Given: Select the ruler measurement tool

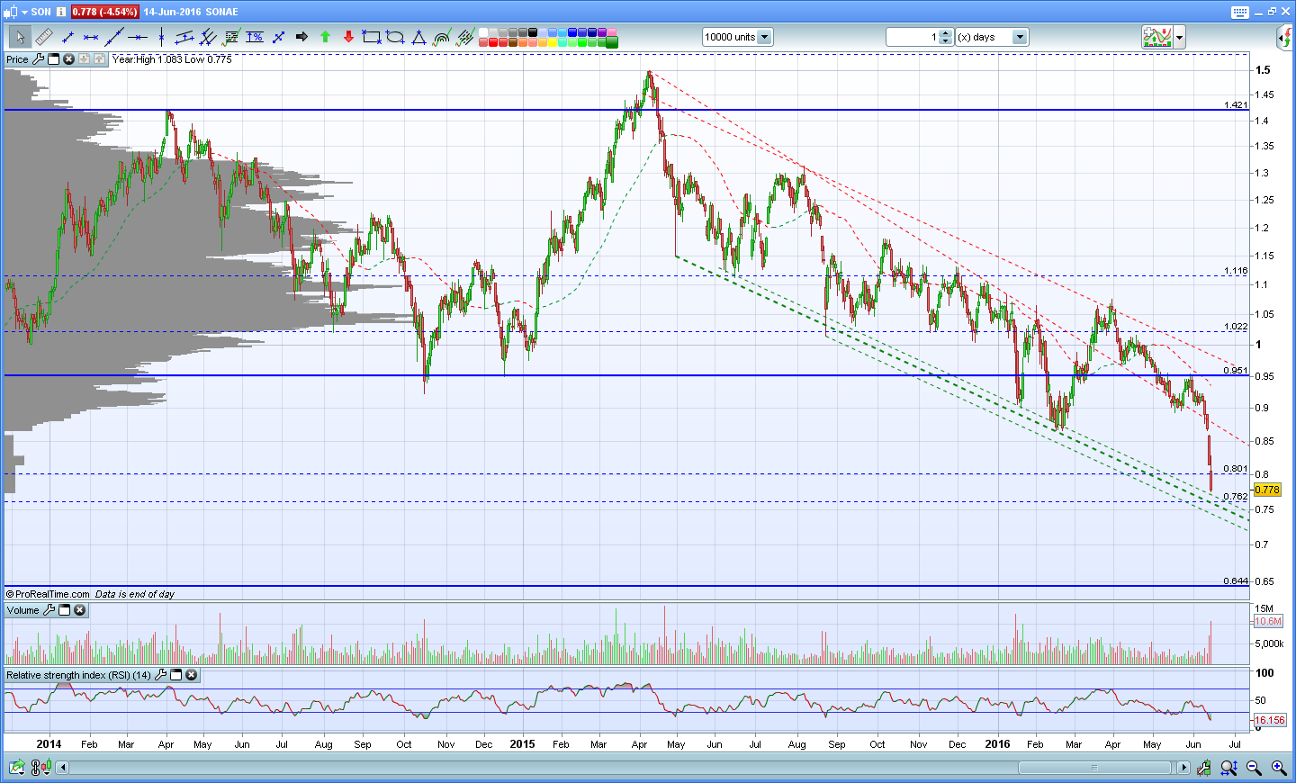Looking at the screenshot, I should pos(43,37).
